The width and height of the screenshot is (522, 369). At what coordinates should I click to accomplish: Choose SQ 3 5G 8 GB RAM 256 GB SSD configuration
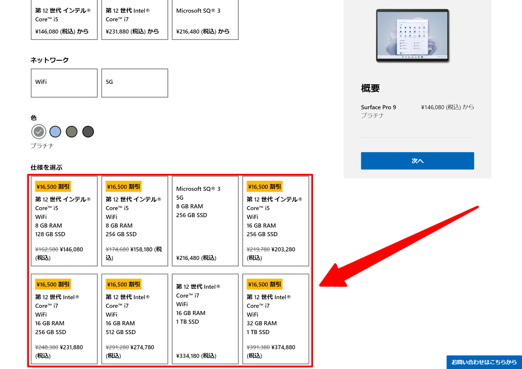pos(205,221)
